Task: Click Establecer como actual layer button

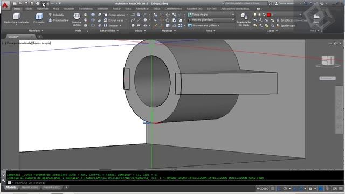Action: tap(292, 20)
